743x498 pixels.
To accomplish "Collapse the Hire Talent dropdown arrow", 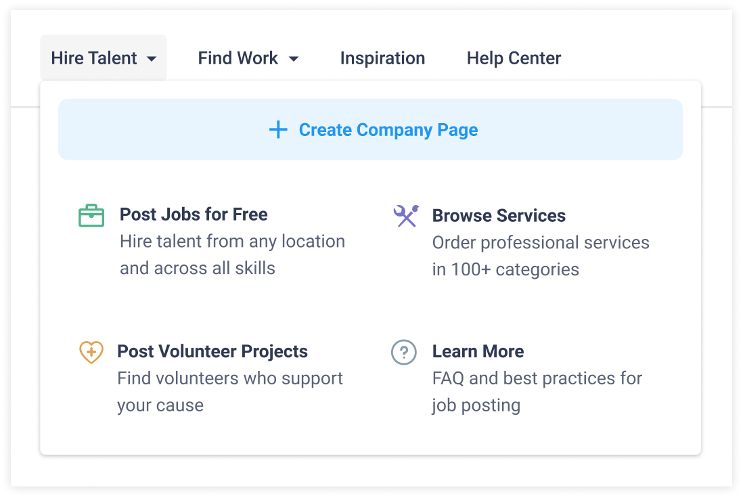I will click(152, 59).
